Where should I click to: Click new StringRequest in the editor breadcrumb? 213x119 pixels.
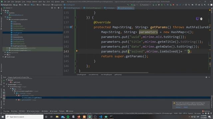pos(106,75)
